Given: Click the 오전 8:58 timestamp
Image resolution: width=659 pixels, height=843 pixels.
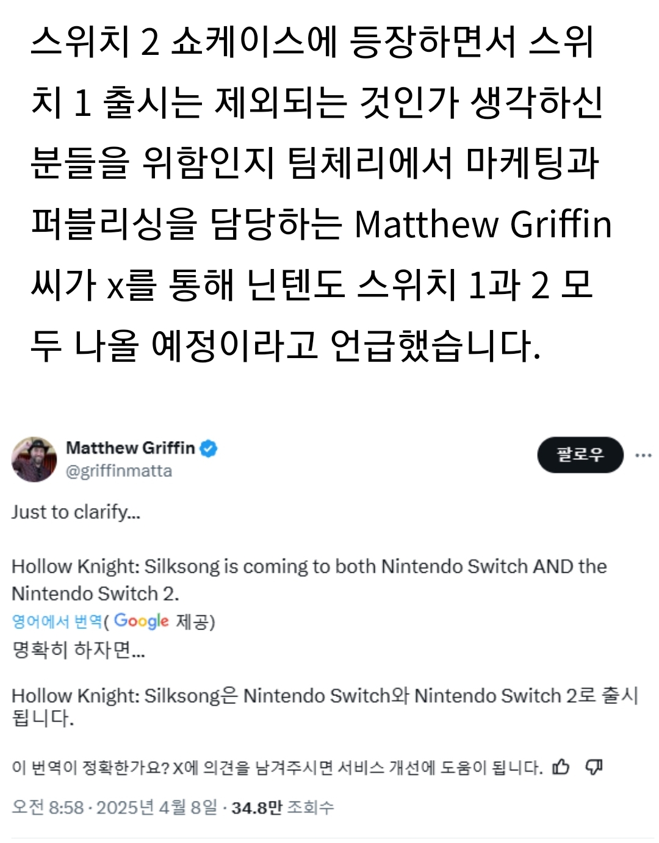Looking at the screenshot, I should [x=48, y=808].
